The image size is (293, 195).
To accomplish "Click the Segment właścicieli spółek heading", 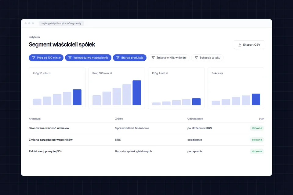I will click(62, 44).
